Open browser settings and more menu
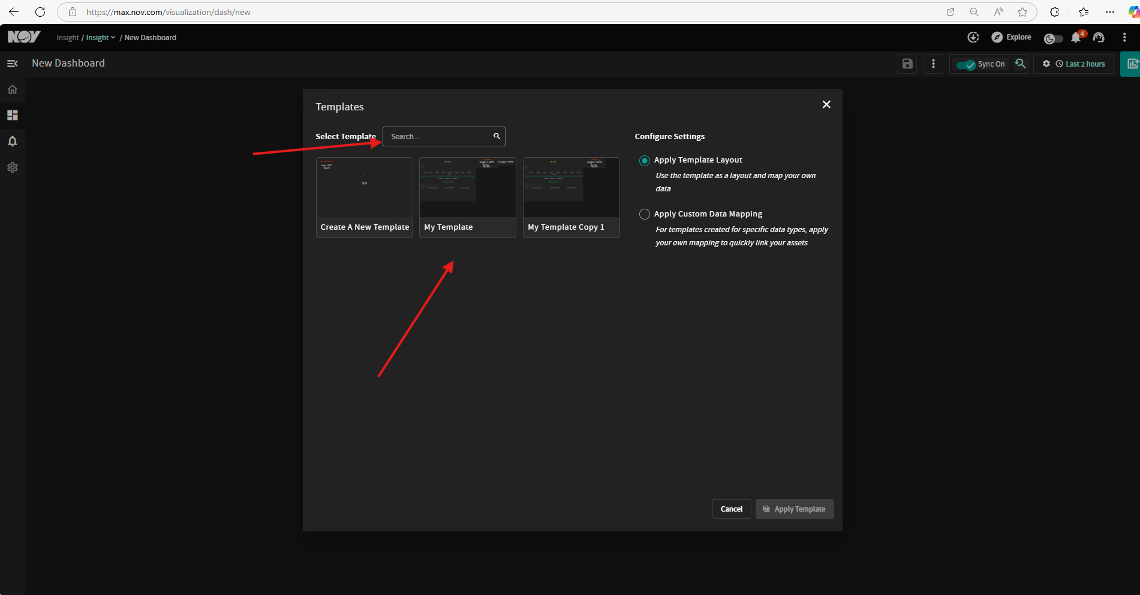Viewport: 1140px width, 595px height. pos(1110,12)
